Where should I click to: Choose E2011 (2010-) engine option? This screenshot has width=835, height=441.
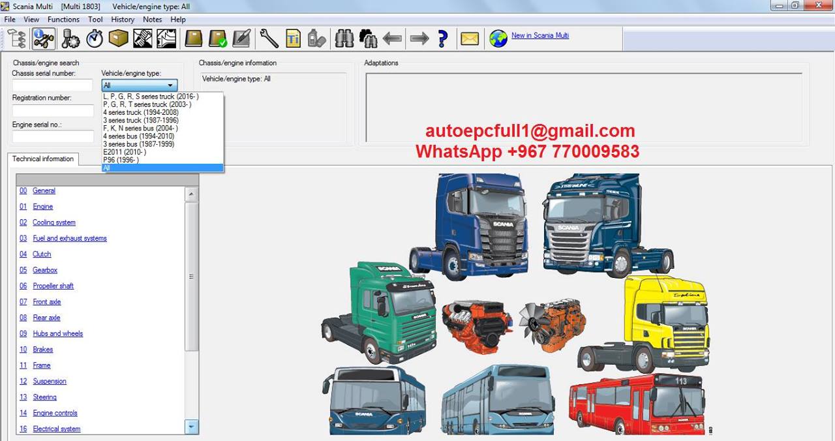pyautogui.click(x=162, y=152)
